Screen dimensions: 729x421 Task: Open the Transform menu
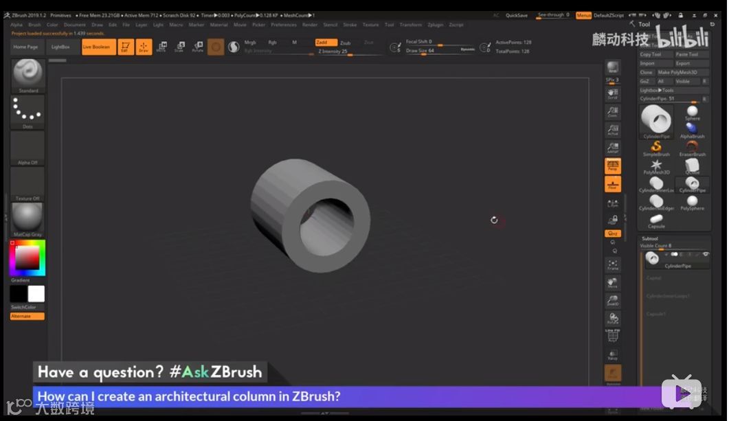click(x=411, y=25)
